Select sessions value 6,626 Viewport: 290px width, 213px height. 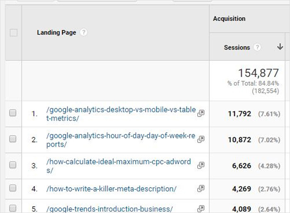click(242, 166)
